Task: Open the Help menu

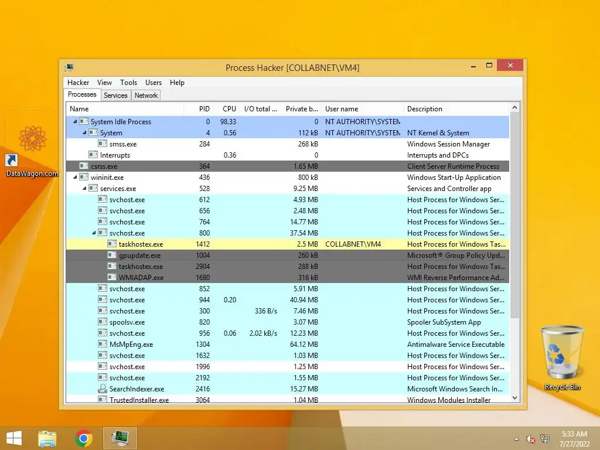Action: point(177,82)
